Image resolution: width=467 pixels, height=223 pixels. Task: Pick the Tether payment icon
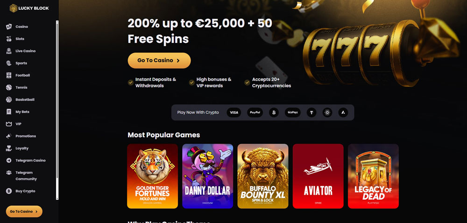pyautogui.click(x=311, y=112)
